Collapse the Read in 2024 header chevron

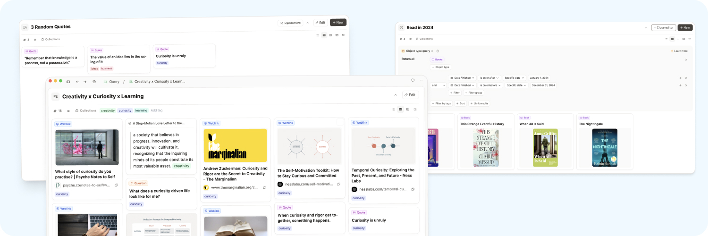[x=646, y=27]
